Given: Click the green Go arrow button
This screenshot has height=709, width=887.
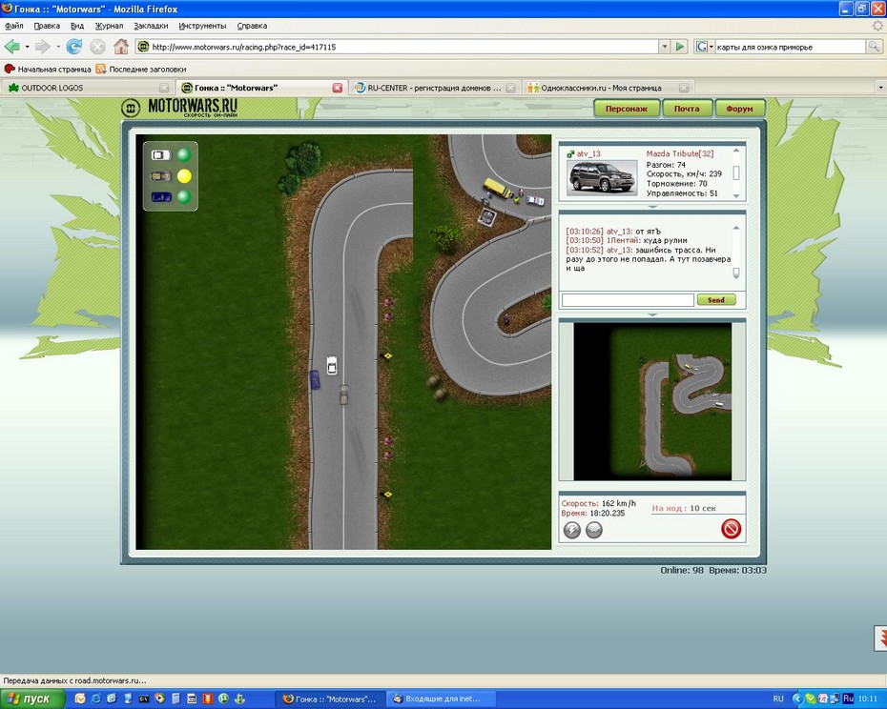Looking at the screenshot, I should (680, 47).
